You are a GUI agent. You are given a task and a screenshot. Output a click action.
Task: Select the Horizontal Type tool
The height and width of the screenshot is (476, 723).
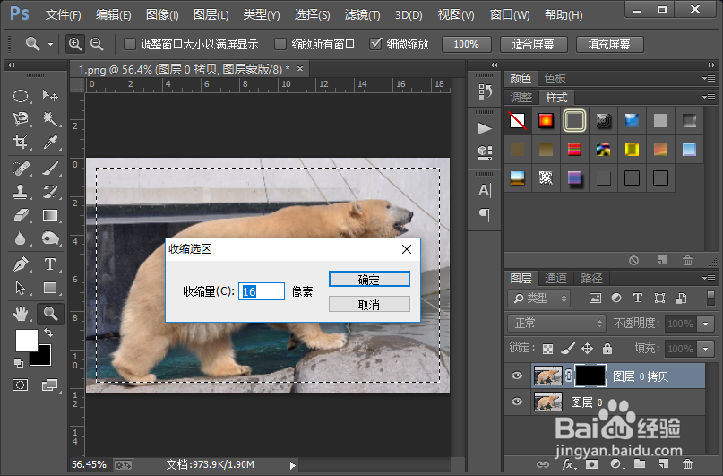(x=50, y=264)
